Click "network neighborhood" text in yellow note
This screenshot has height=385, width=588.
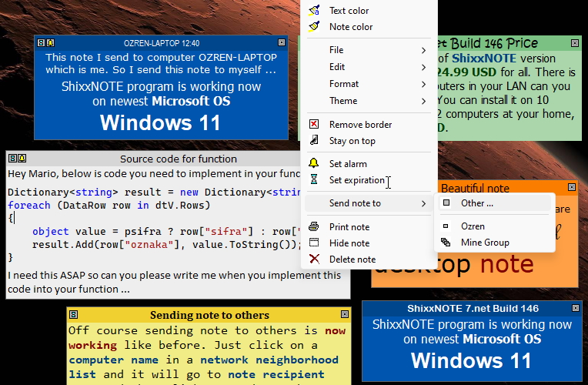tap(269, 360)
